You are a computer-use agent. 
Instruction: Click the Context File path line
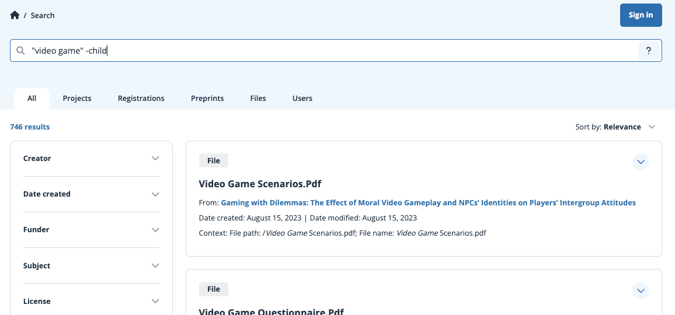point(342,233)
